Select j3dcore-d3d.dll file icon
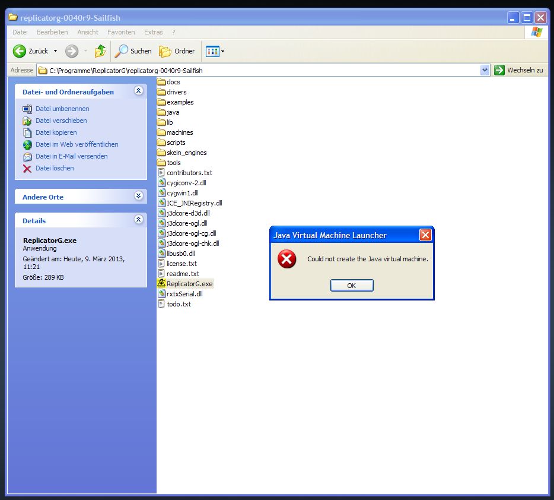 (x=161, y=213)
